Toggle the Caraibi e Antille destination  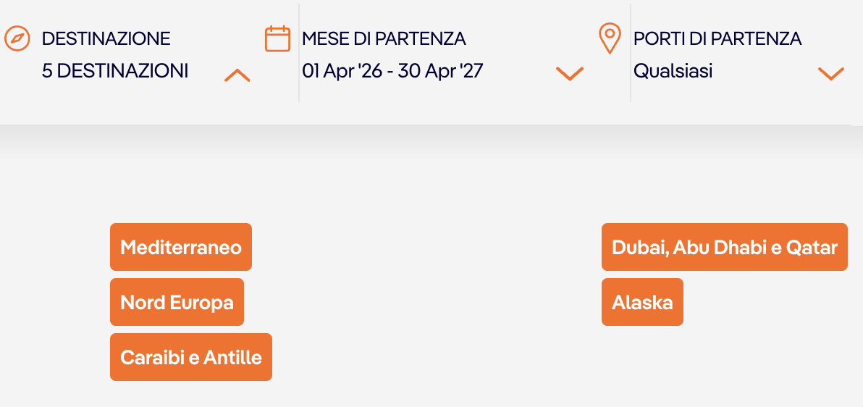[x=191, y=357]
